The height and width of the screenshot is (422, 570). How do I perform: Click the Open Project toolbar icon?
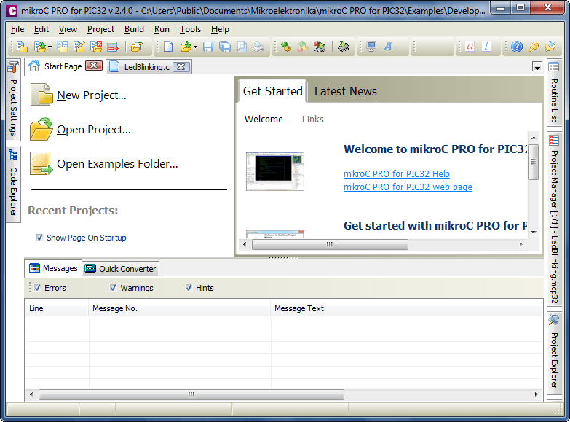tap(39, 47)
